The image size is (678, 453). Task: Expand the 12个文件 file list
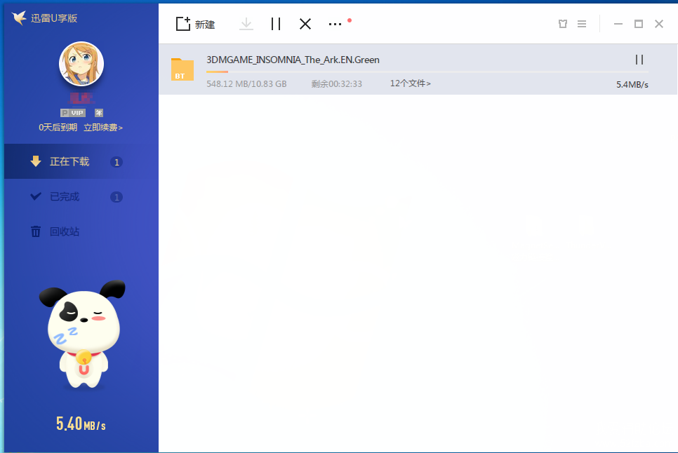click(x=410, y=84)
